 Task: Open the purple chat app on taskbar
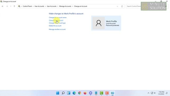(x=91, y=93)
